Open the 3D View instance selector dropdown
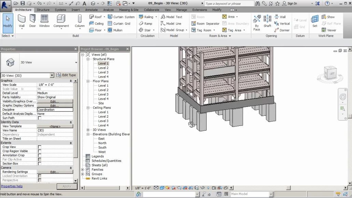This screenshot has width=352, height=198. click(x=52, y=76)
